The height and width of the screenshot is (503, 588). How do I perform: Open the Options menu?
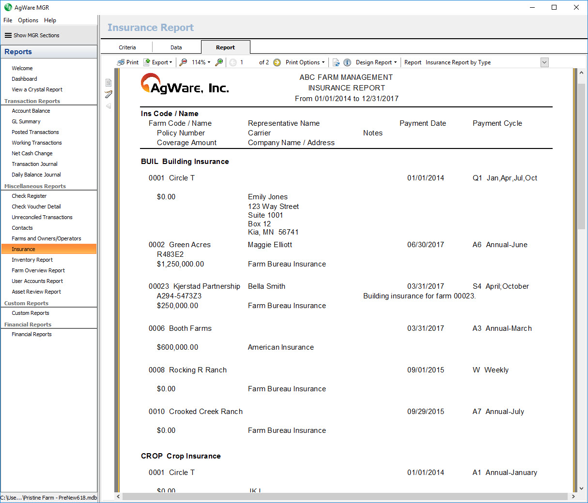28,20
